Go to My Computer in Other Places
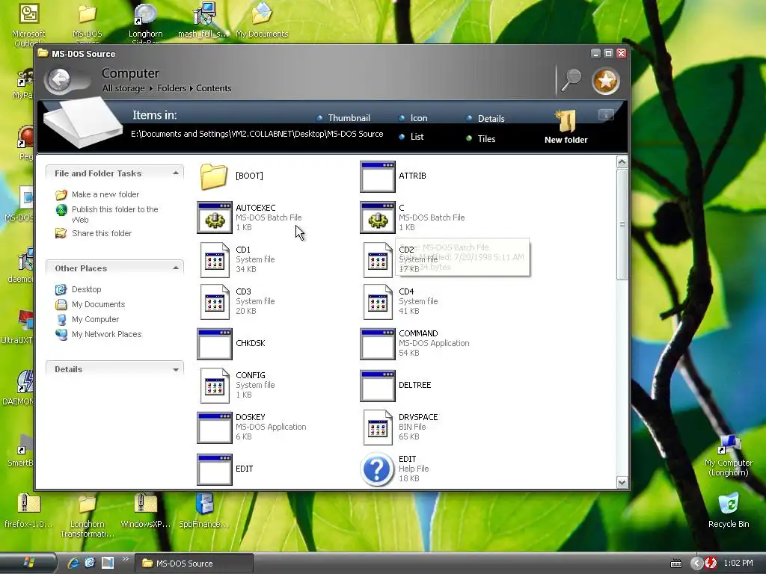This screenshot has height=574, width=766. coord(95,319)
